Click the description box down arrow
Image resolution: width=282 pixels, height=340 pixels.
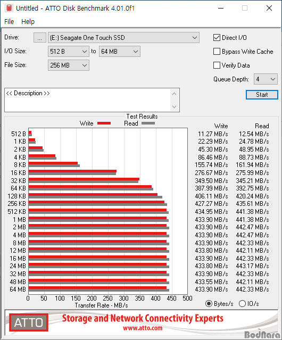click(x=175, y=106)
